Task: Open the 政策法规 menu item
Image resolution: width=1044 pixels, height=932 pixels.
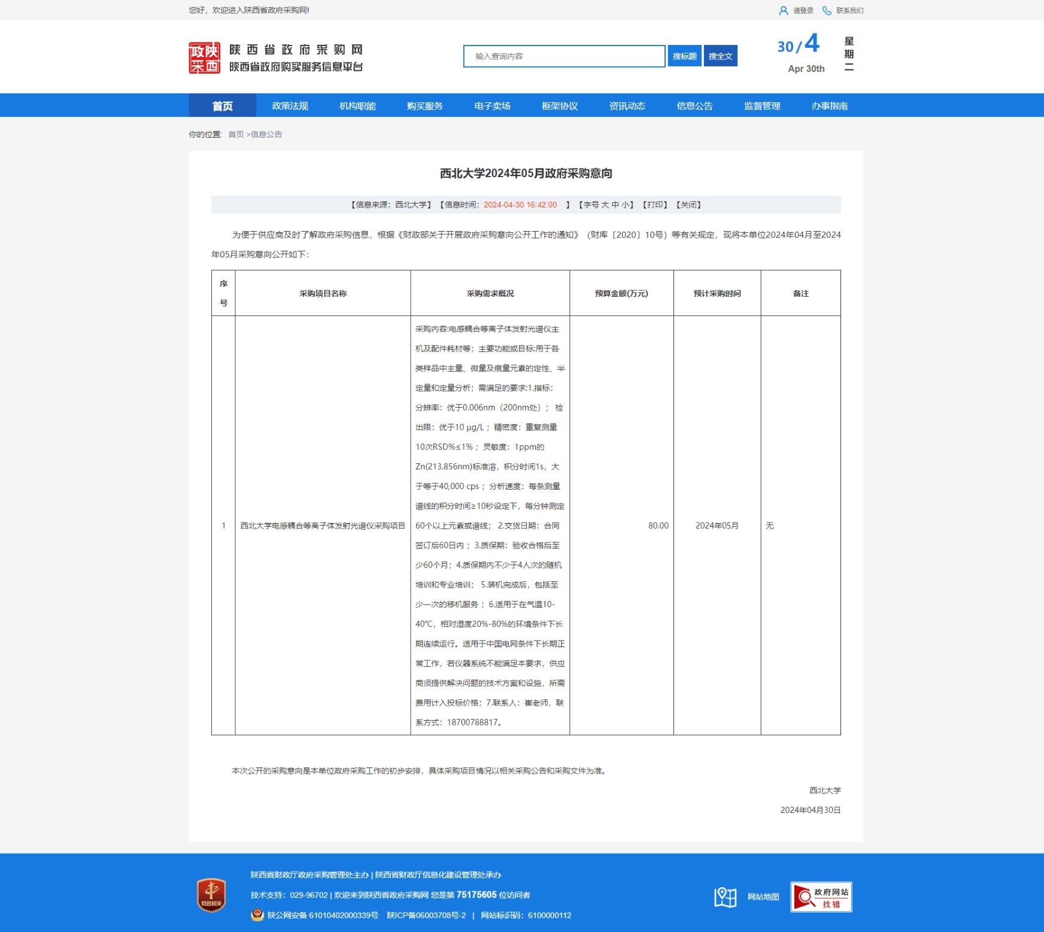Action: [290, 106]
